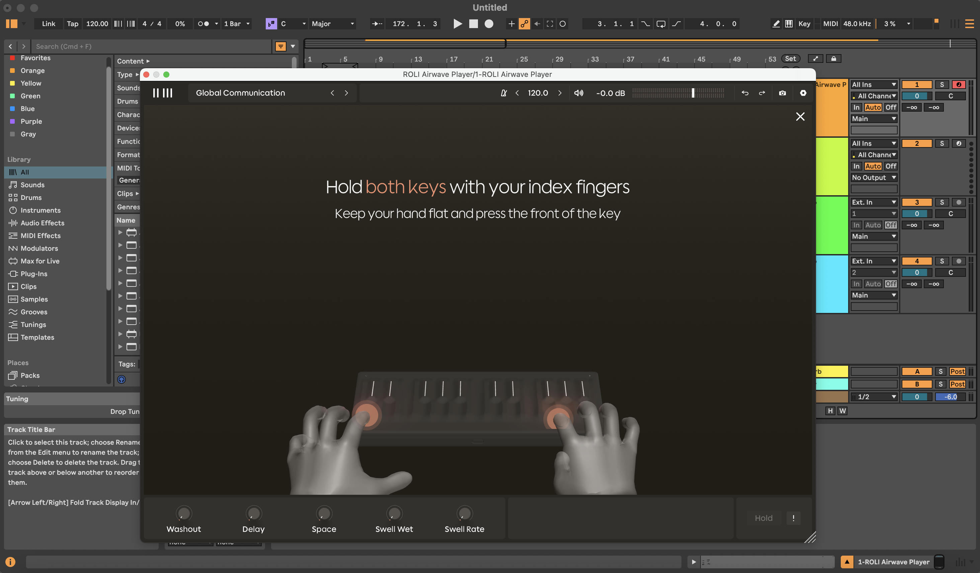Adjust the Airwave output level meter slider
The width and height of the screenshot is (980, 573).
[x=692, y=93]
